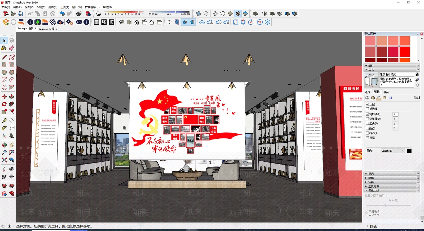
Task: Click the style preview thumbnail
Action: (x=371, y=80)
